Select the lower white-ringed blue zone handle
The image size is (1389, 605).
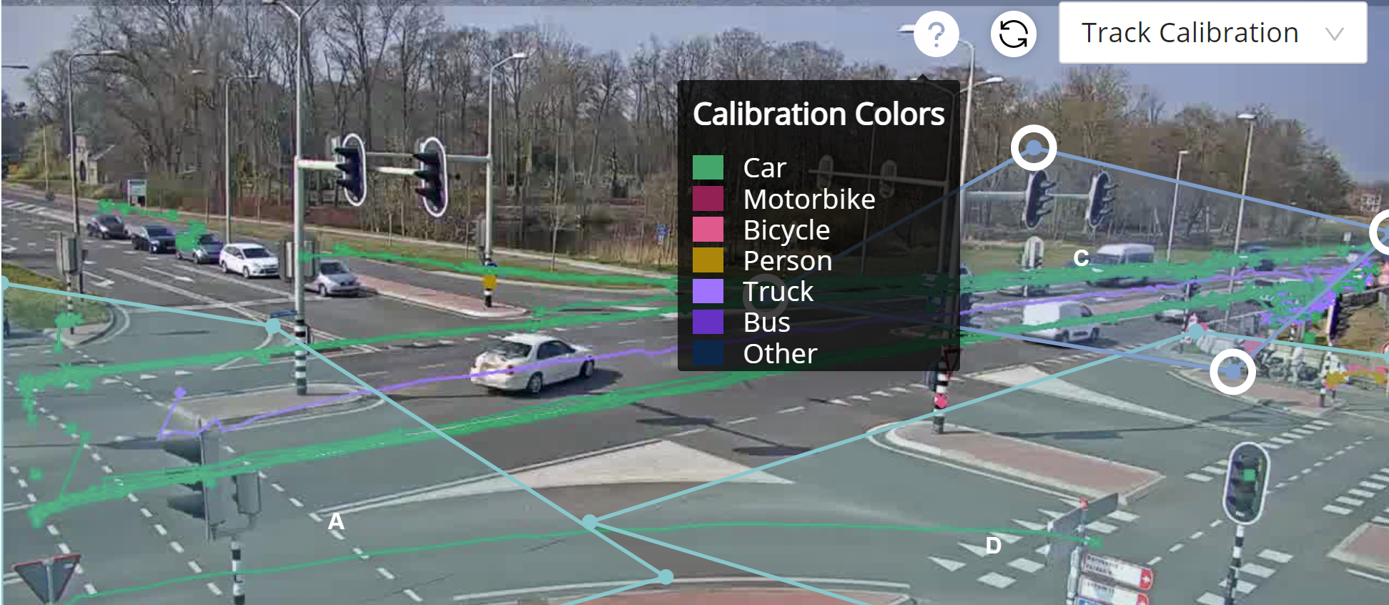click(1232, 371)
